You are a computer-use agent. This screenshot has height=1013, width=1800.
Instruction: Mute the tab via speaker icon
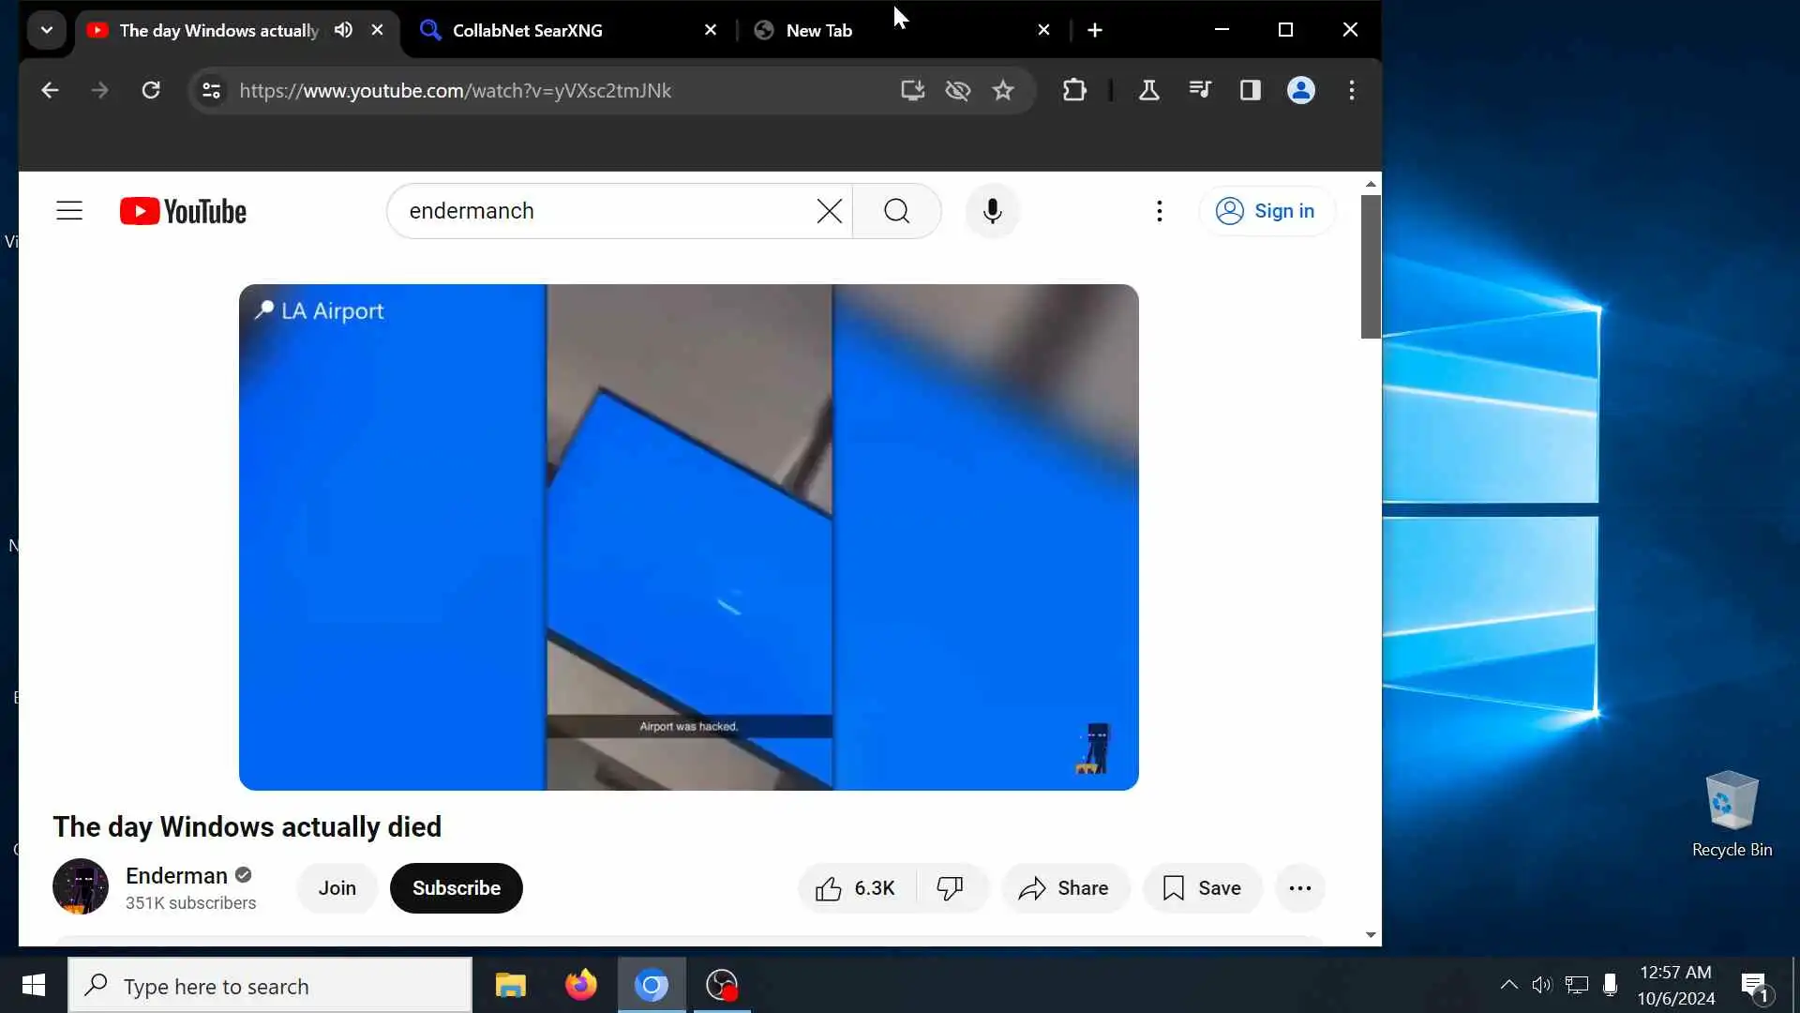[344, 30]
